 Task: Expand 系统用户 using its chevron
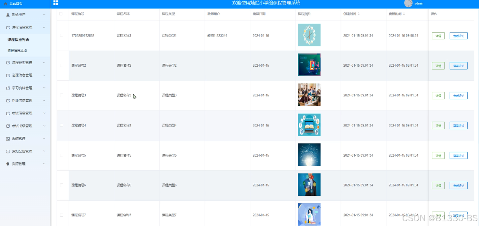pos(44,14)
